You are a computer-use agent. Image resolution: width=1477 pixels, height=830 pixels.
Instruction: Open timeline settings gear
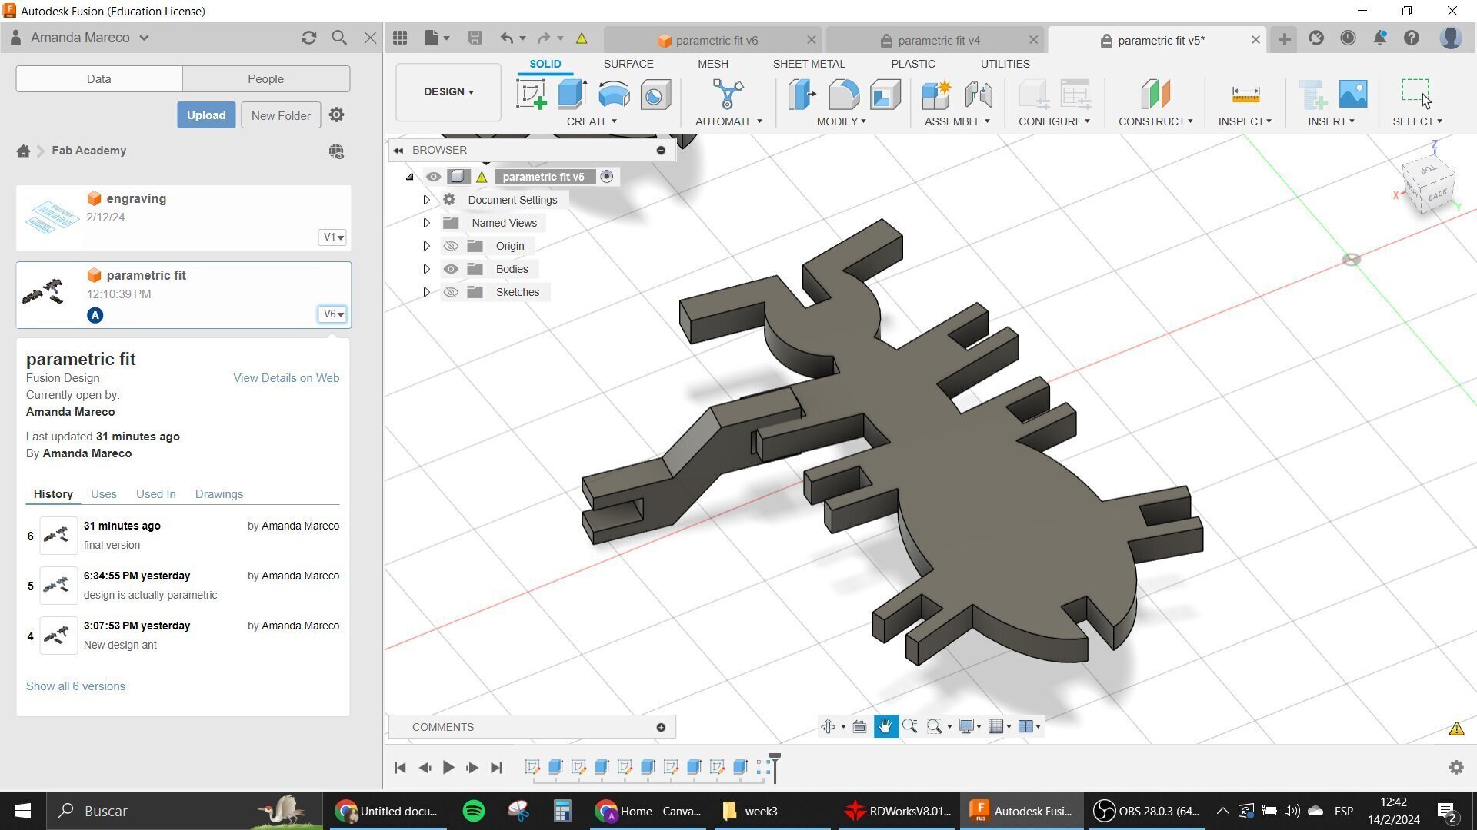click(x=1456, y=768)
